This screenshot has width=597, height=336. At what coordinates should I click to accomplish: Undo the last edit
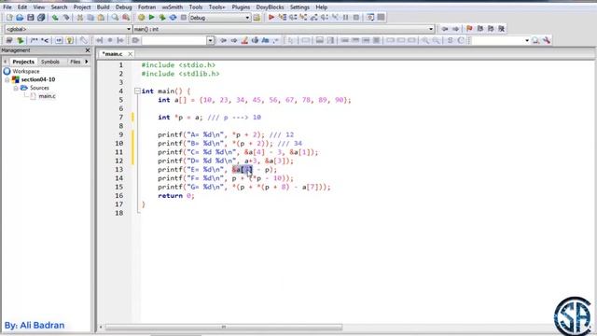click(x=56, y=18)
